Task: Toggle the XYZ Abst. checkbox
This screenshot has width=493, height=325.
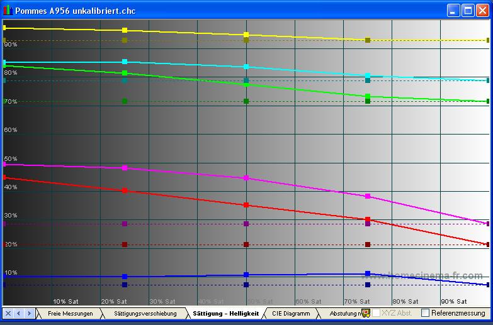Action: pos(376,313)
